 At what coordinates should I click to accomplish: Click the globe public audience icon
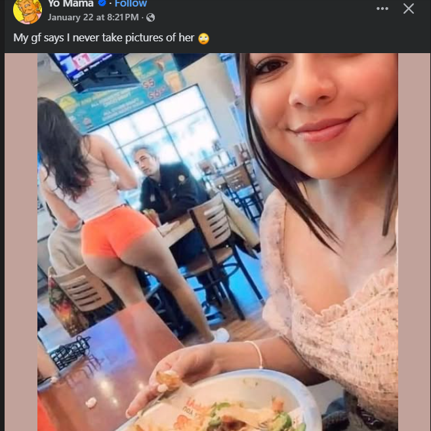(151, 18)
